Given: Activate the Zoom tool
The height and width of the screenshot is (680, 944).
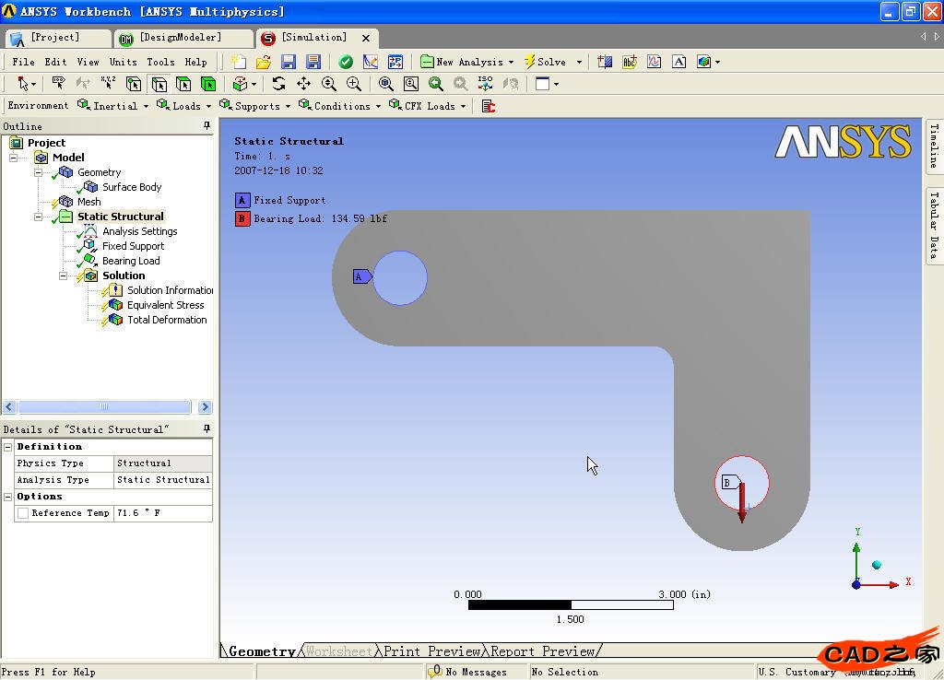Looking at the screenshot, I should 329,84.
